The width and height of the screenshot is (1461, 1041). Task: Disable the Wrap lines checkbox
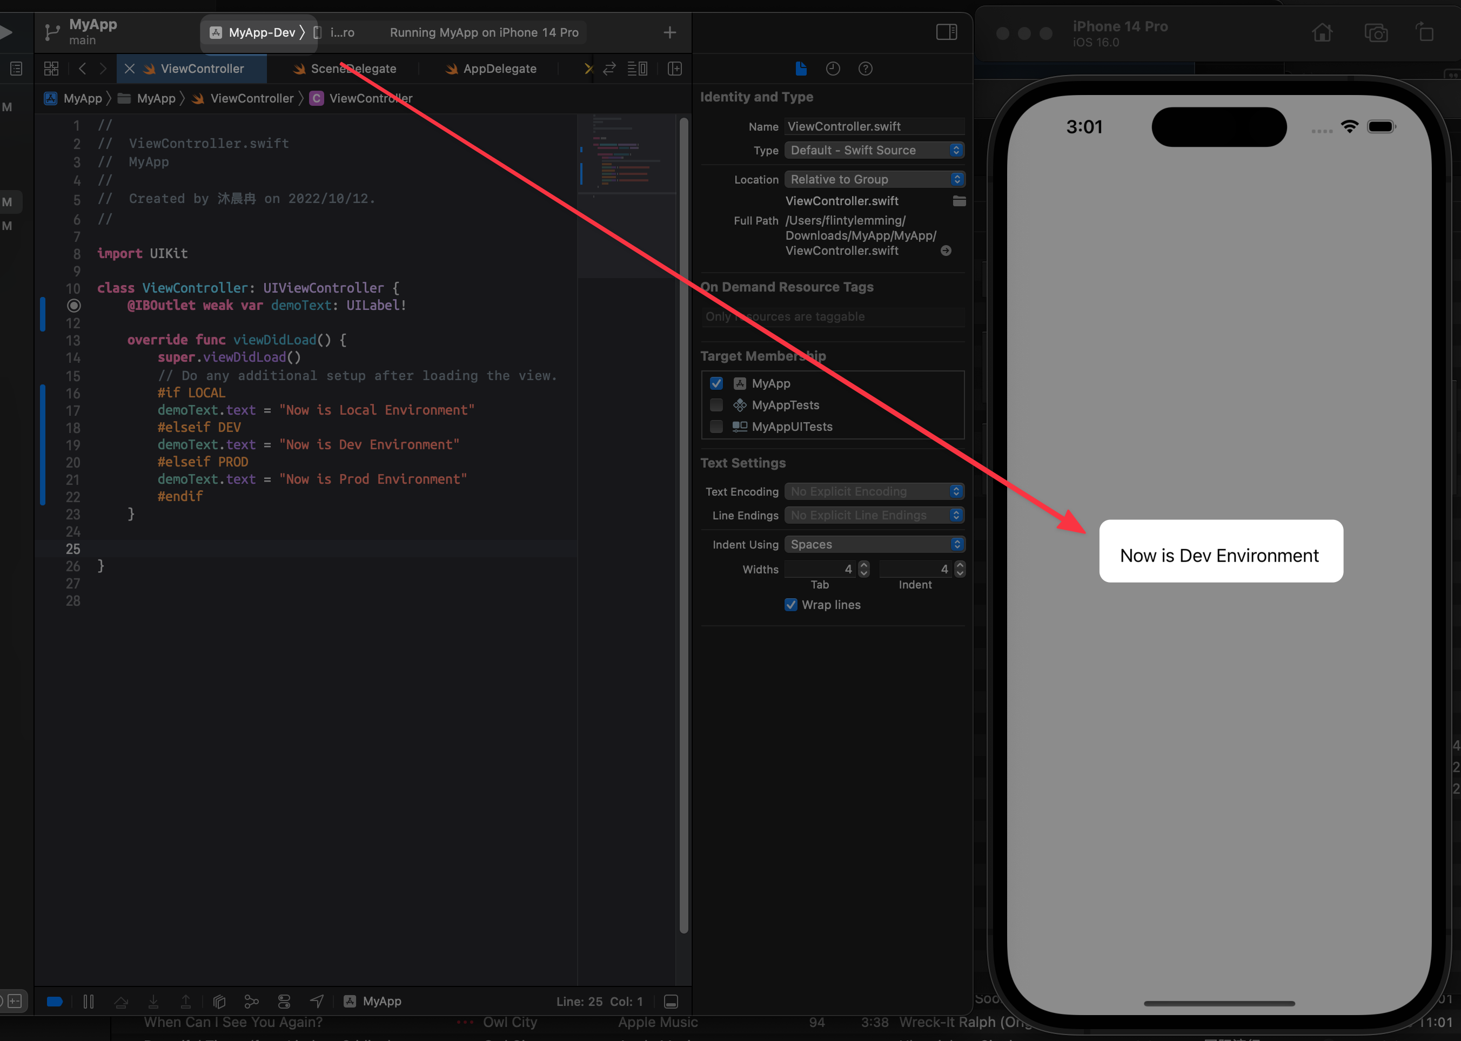pyautogui.click(x=791, y=605)
